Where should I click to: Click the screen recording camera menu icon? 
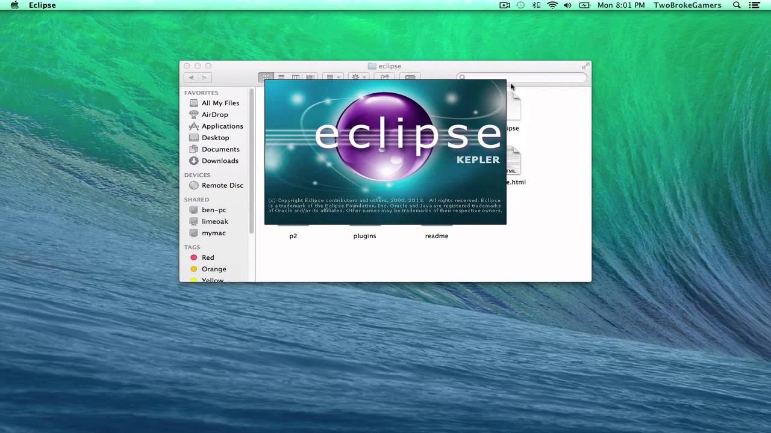[505, 5]
